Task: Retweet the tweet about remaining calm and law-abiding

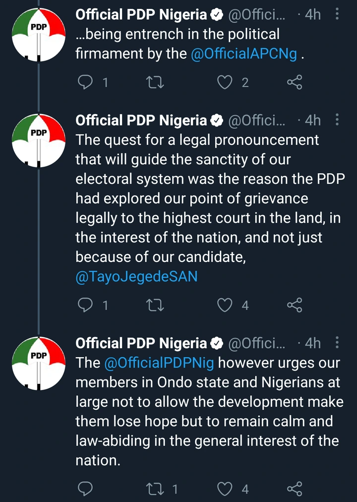Action: pos(156,490)
